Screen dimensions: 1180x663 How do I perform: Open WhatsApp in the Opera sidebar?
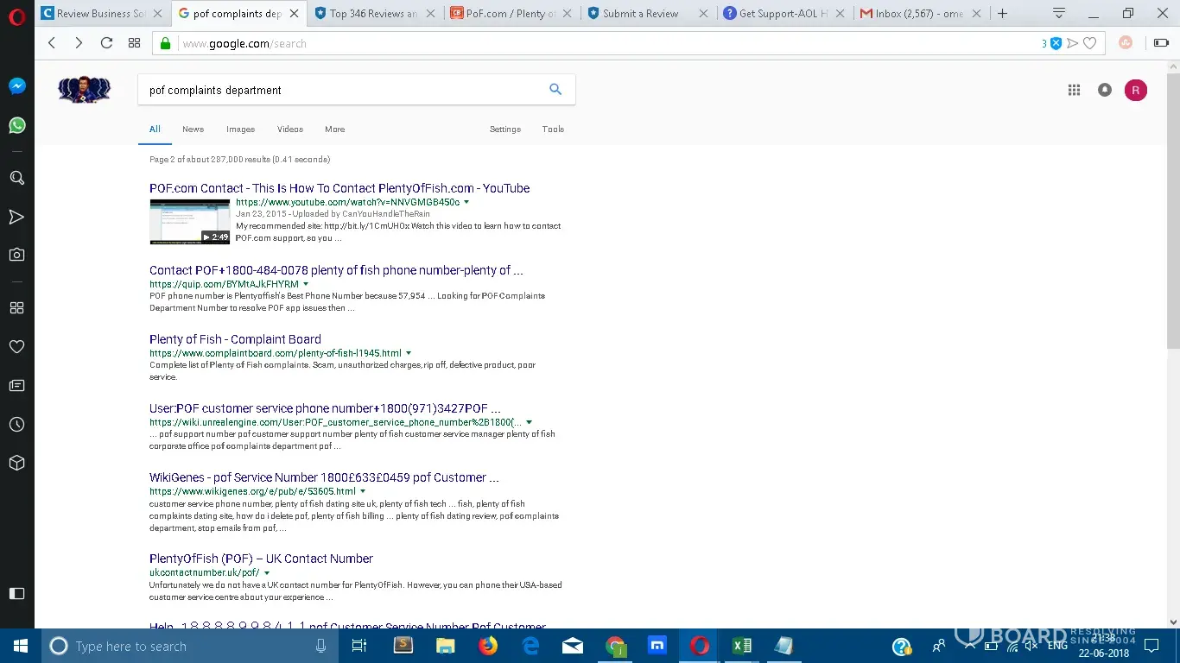(16, 126)
